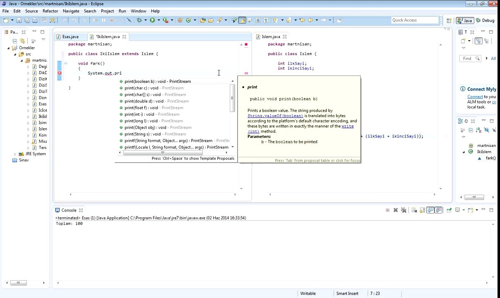The height and width of the screenshot is (298, 500).
Task: Click the Back navigation arrow
Action: coord(310,20)
